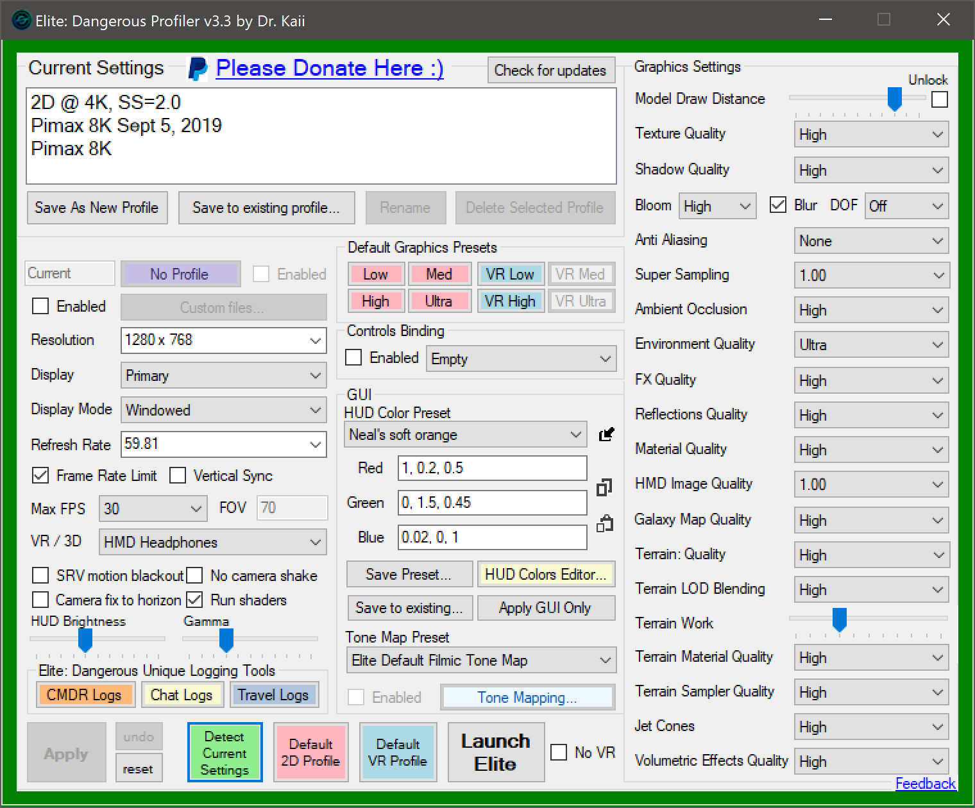This screenshot has width=975, height=808.
Task: Open the HUD Colors Editor
Action: tap(546, 574)
